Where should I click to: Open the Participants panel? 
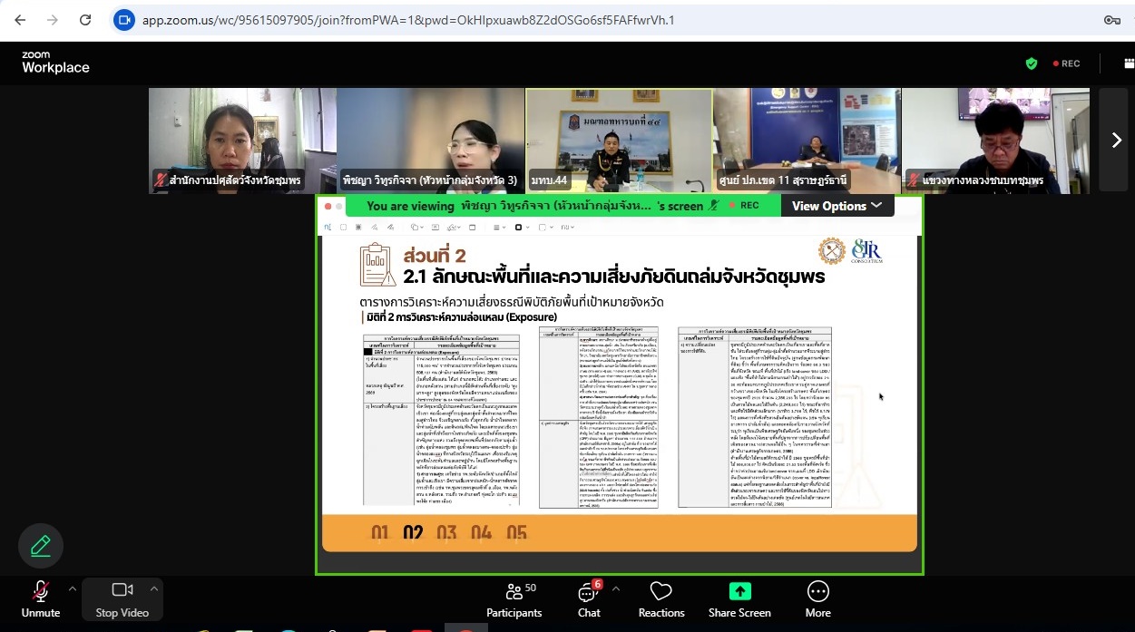point(514,599)
